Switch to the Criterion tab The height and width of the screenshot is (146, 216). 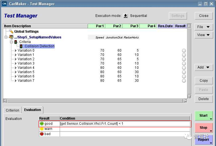click(12, 110)
